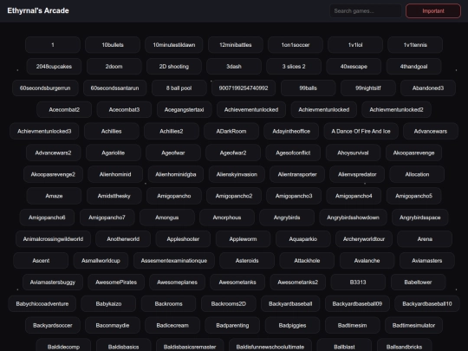Screen dimensions: 468x351
Task: Play Ageofwar2
Action: pyautogui.click(x=233, y=153)
